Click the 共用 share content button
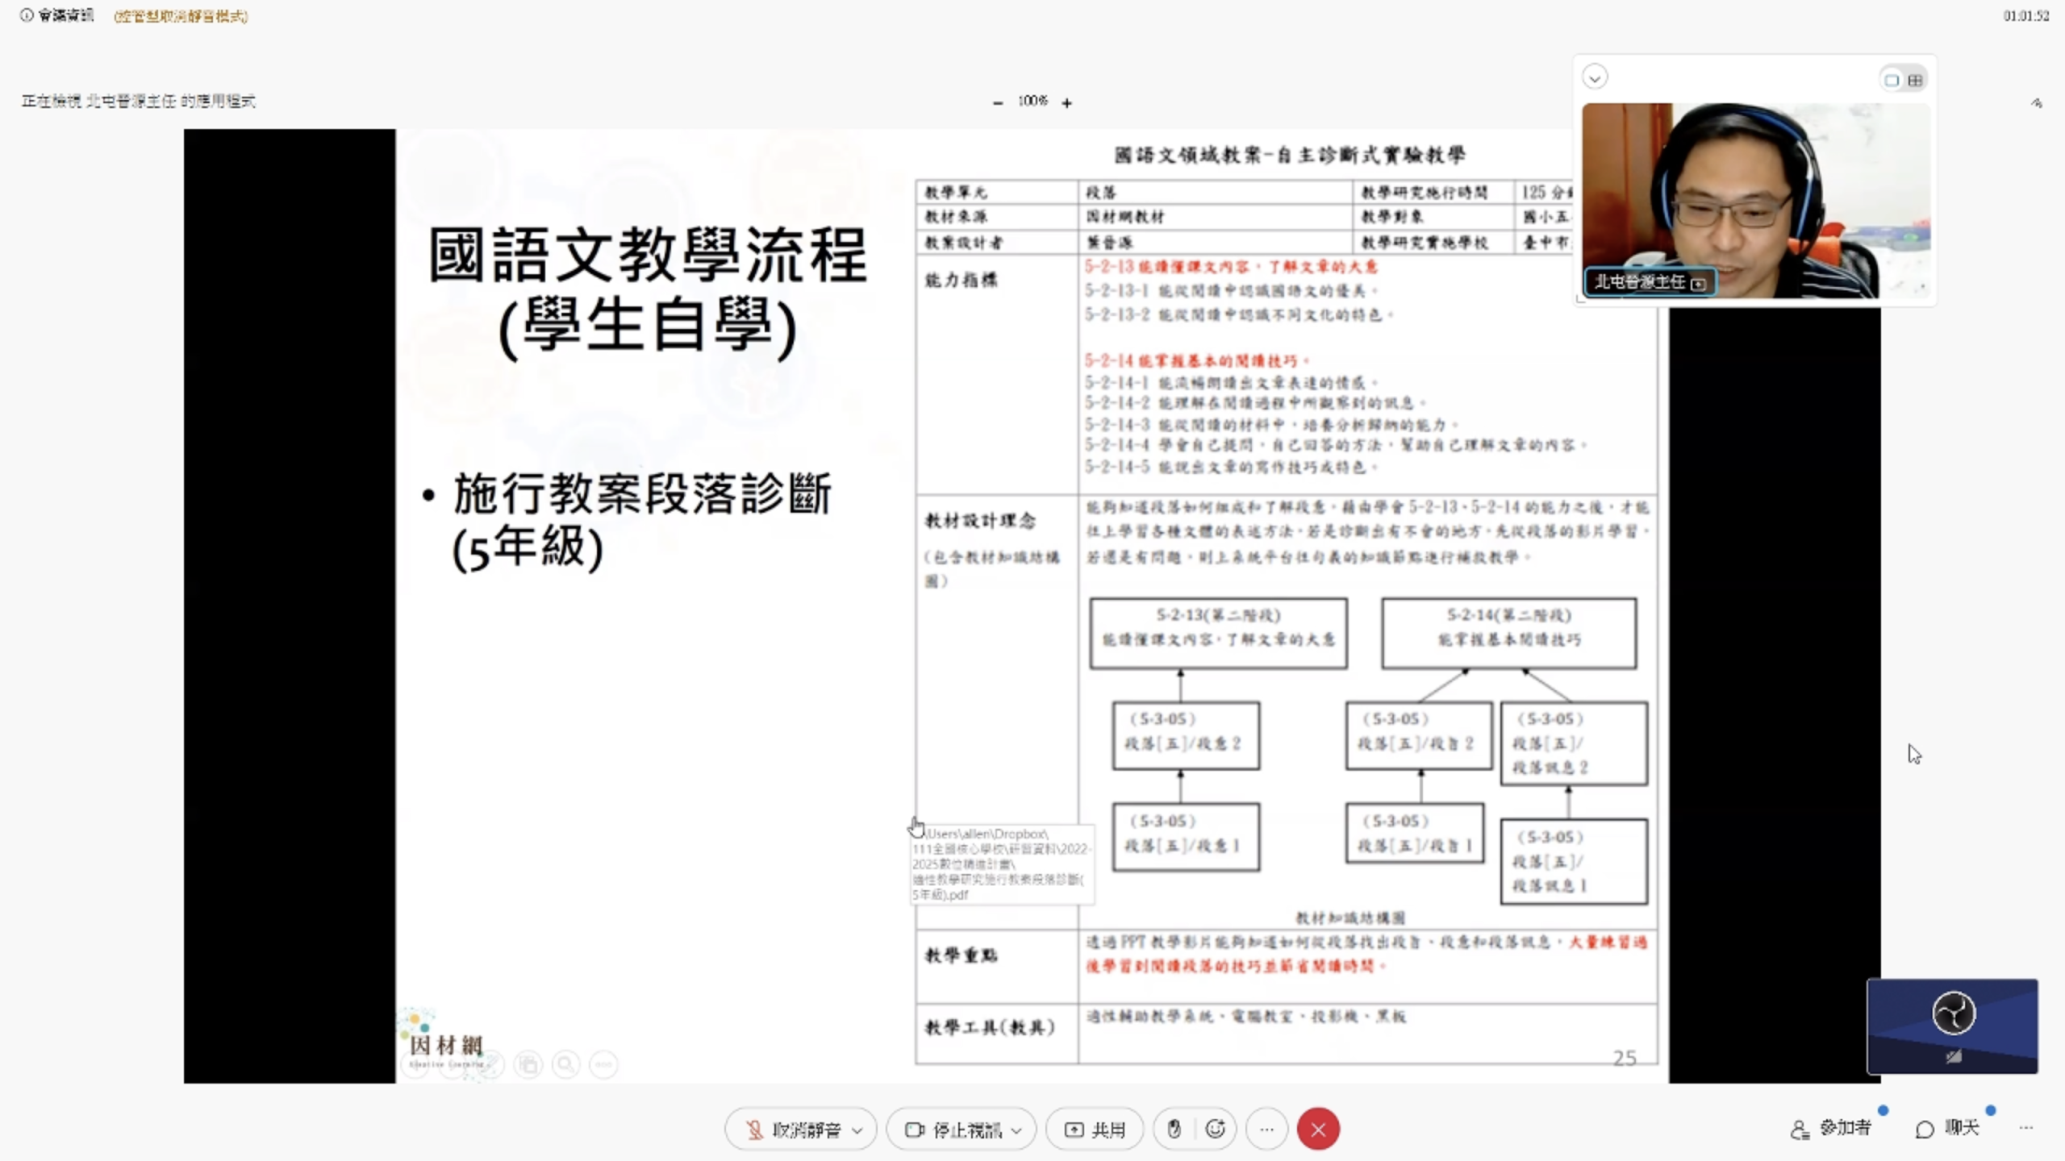 pyautogui.click(x=1095, y=1130)
